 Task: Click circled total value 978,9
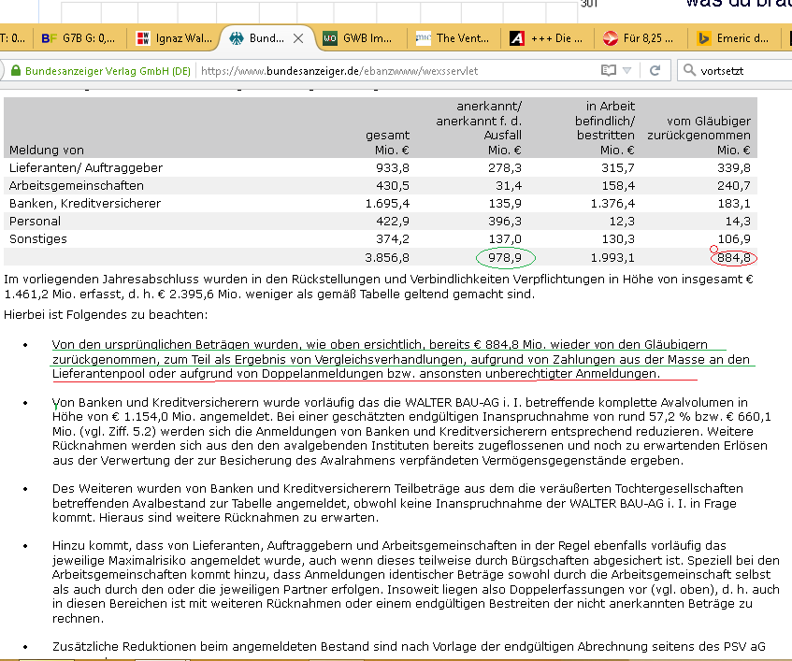pyautogui.click(x=505, y=258)
